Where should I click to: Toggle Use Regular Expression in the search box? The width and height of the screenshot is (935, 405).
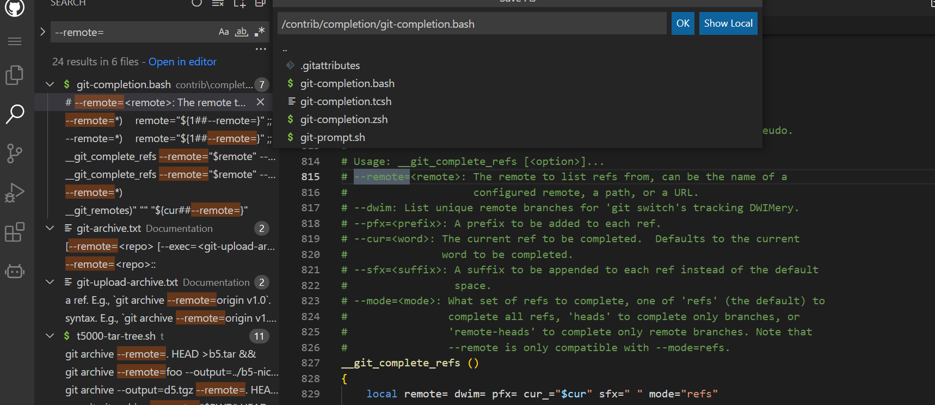[x=260, y=32]
